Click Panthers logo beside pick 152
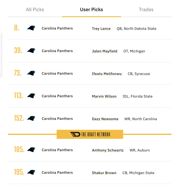 click(x=31, y=118)
